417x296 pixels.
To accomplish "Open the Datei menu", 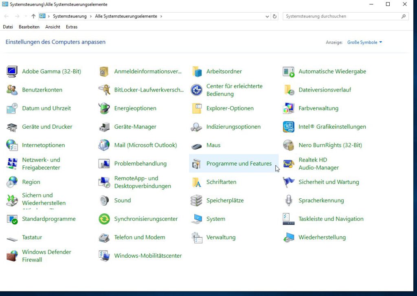I will [x=8, y=27].
